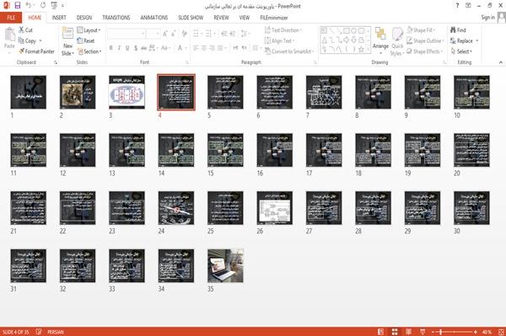This screenshot has width=506, height=336.
Task: Click Fit slide to window icon
Action: [501, 332]
